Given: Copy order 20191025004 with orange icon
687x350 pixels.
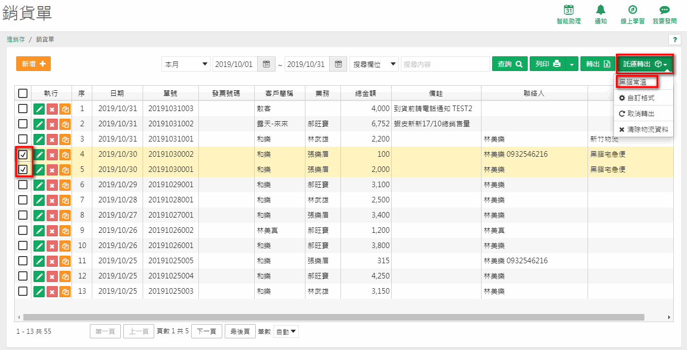Looking at the screenshot, I should (x=65, y=276).
